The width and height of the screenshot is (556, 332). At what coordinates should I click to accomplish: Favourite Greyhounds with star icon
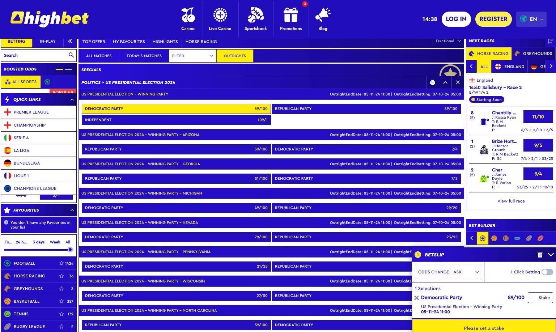tap(61, 289)
